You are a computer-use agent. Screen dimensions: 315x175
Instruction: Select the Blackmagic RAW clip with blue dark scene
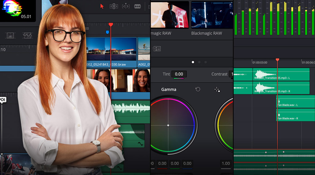212,15
